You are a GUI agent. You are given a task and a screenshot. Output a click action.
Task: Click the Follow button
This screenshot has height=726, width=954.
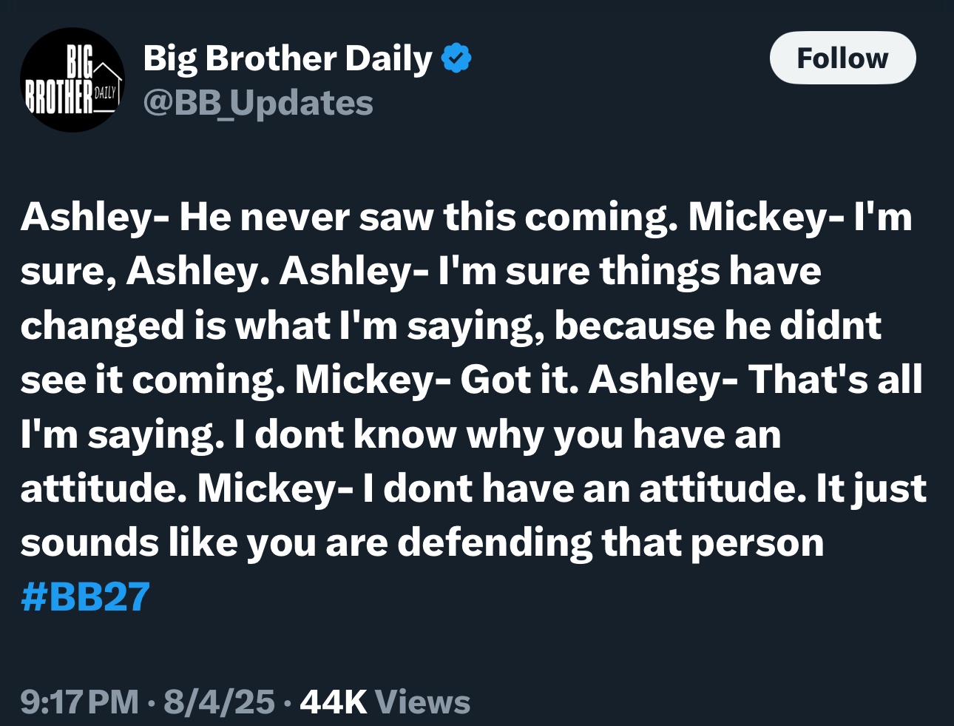coord(842,58)
